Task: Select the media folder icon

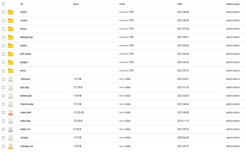Action: tap(10, 46)
